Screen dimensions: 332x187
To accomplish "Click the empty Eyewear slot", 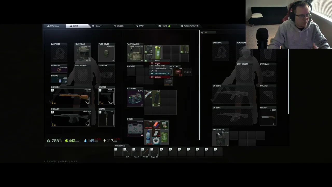I will pyautogui.click(x=106, y=75).
